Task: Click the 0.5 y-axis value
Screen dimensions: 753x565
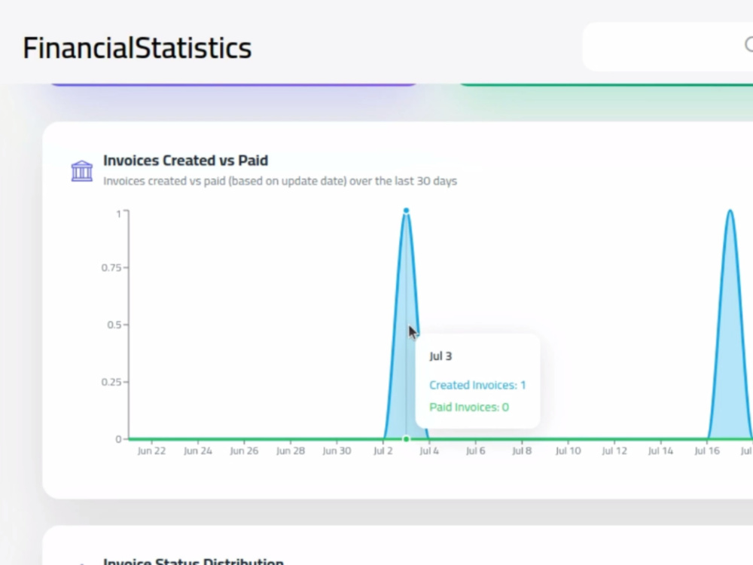Action: pos(114,325)
